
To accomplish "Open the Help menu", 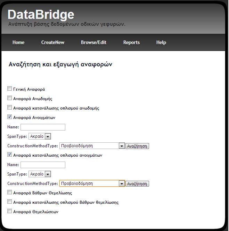I will pos(161,43).
